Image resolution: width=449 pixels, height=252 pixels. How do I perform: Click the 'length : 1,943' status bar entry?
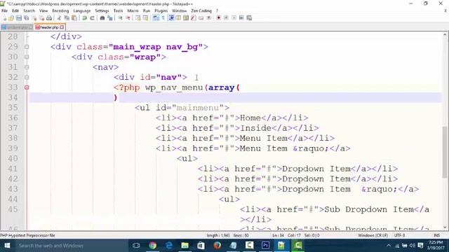218,235
